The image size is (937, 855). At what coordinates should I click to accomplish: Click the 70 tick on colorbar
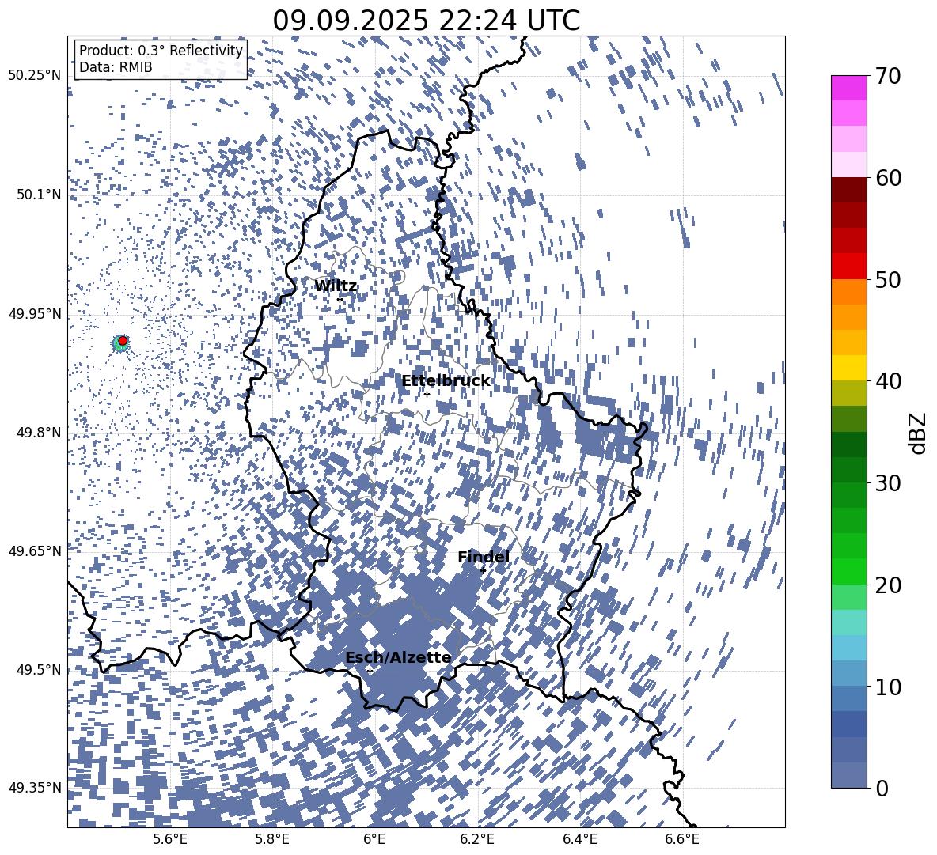pyautogui.click(x=888, y=76)
